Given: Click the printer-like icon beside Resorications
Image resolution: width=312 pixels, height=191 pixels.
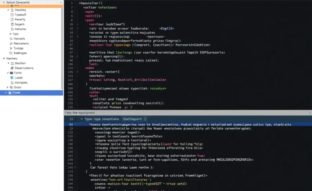Looking at the screenshot, I should [12, 68].
